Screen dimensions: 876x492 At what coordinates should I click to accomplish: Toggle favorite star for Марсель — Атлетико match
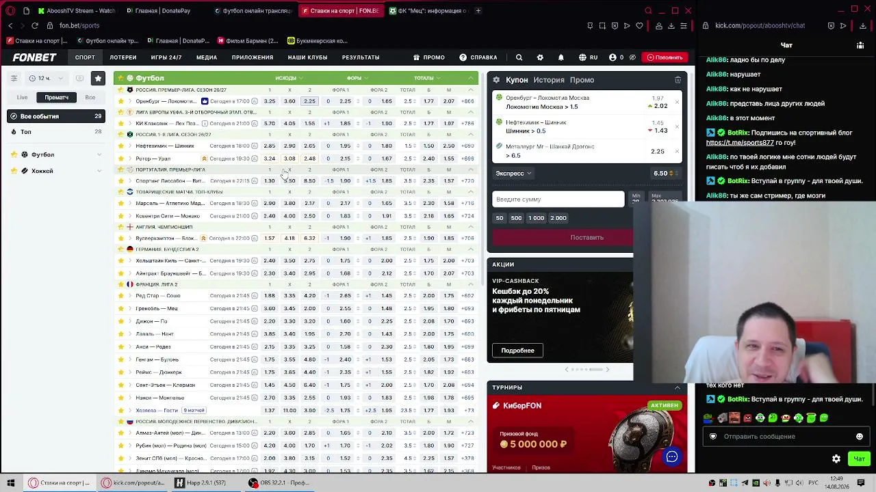tap(121, 203)
